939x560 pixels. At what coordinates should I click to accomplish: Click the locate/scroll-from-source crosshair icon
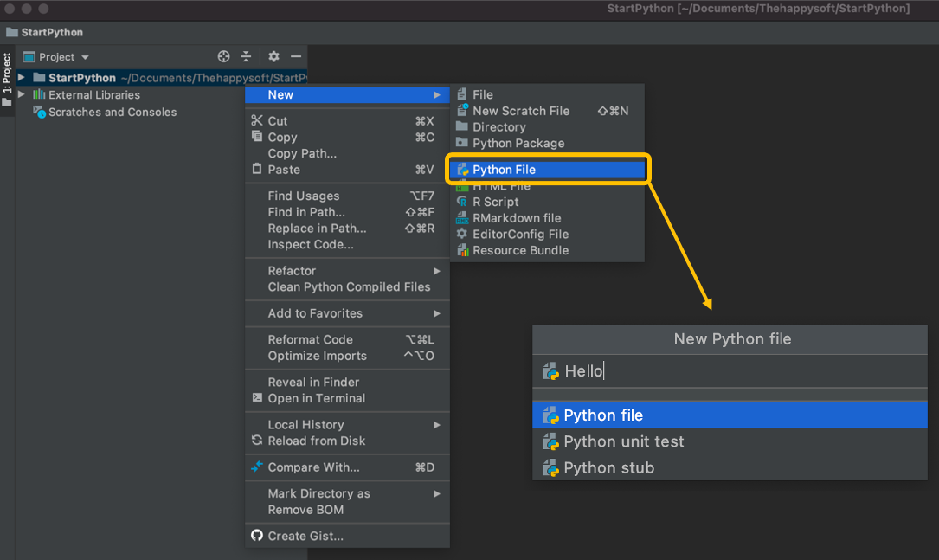[223, 56]
